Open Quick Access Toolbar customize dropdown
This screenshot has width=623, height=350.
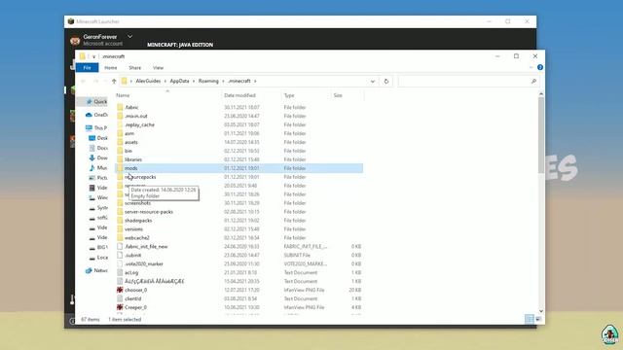click(x=93, y=56)
